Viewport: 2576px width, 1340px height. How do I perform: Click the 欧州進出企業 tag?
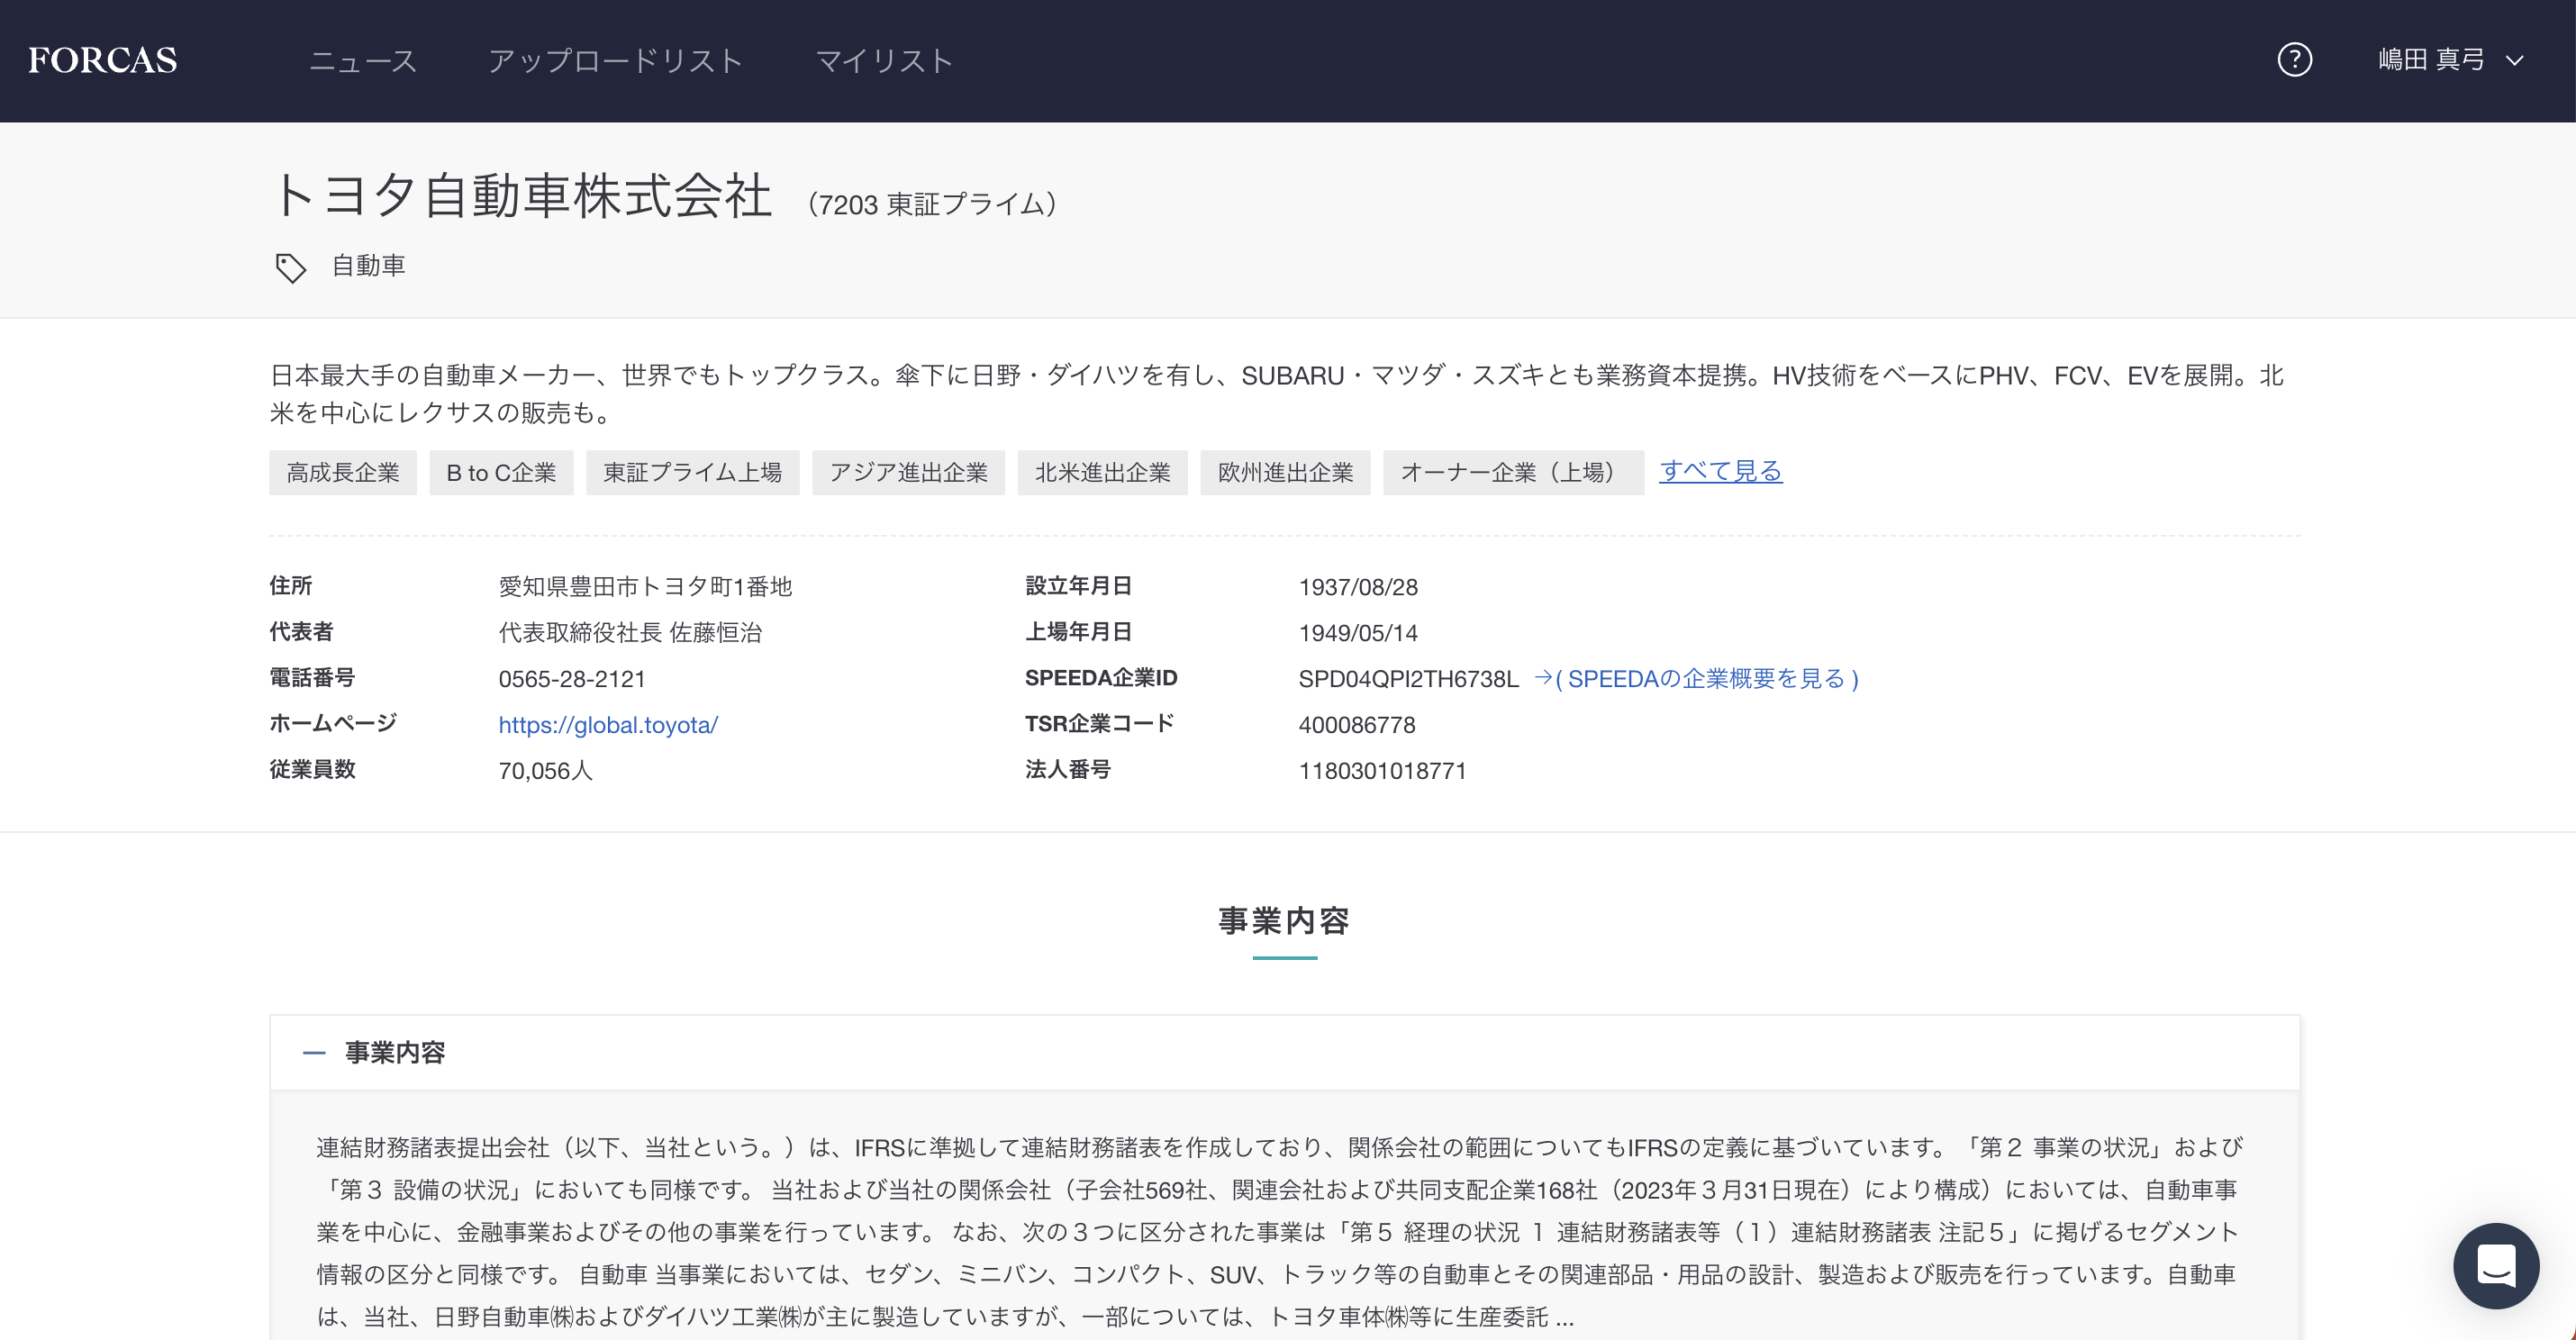(x=1285, y=472)
